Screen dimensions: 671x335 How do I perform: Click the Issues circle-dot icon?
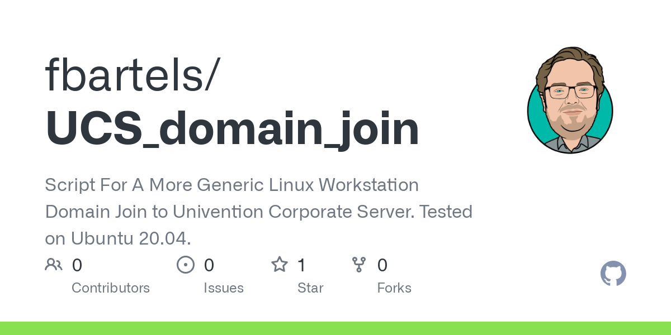(186, 265)
